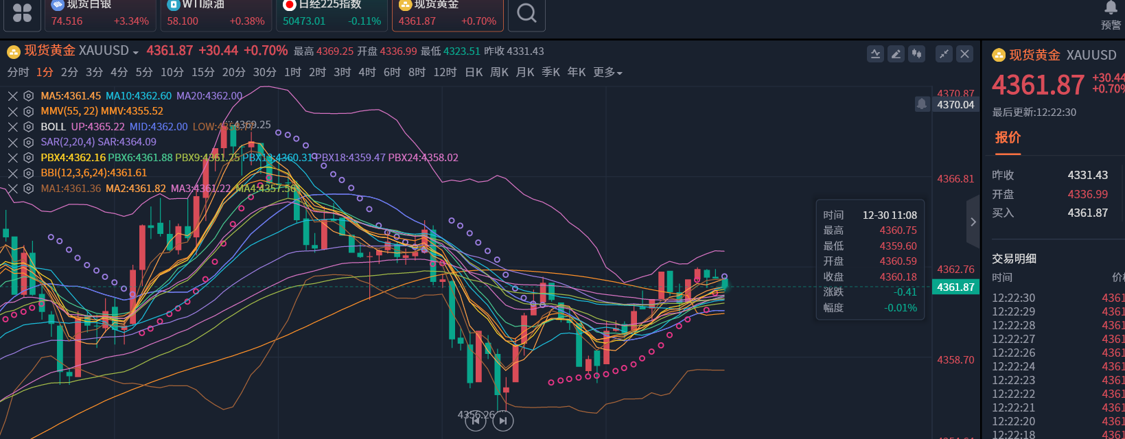The height and width of the screenshot is (439, 1125).
Task: Switch to the 日K timeframe tab
Action: [474, 73]
